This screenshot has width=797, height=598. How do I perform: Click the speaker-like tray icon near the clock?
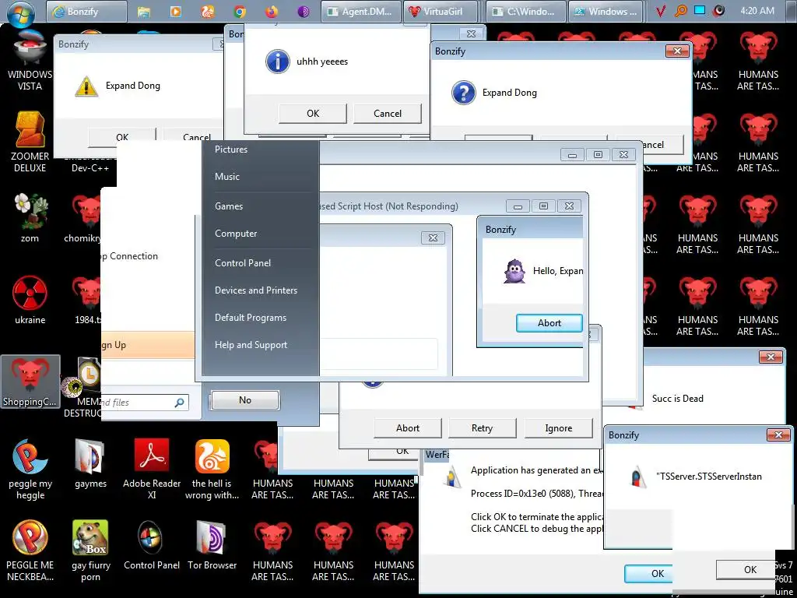pos(718,11)
